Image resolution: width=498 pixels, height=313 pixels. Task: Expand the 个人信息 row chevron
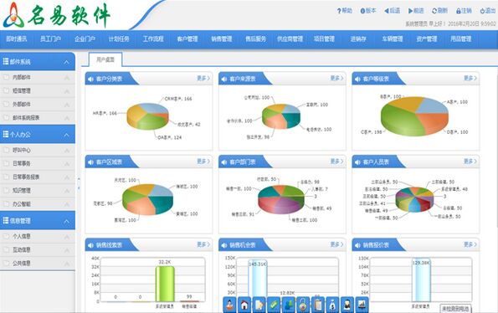click(67, 237)
